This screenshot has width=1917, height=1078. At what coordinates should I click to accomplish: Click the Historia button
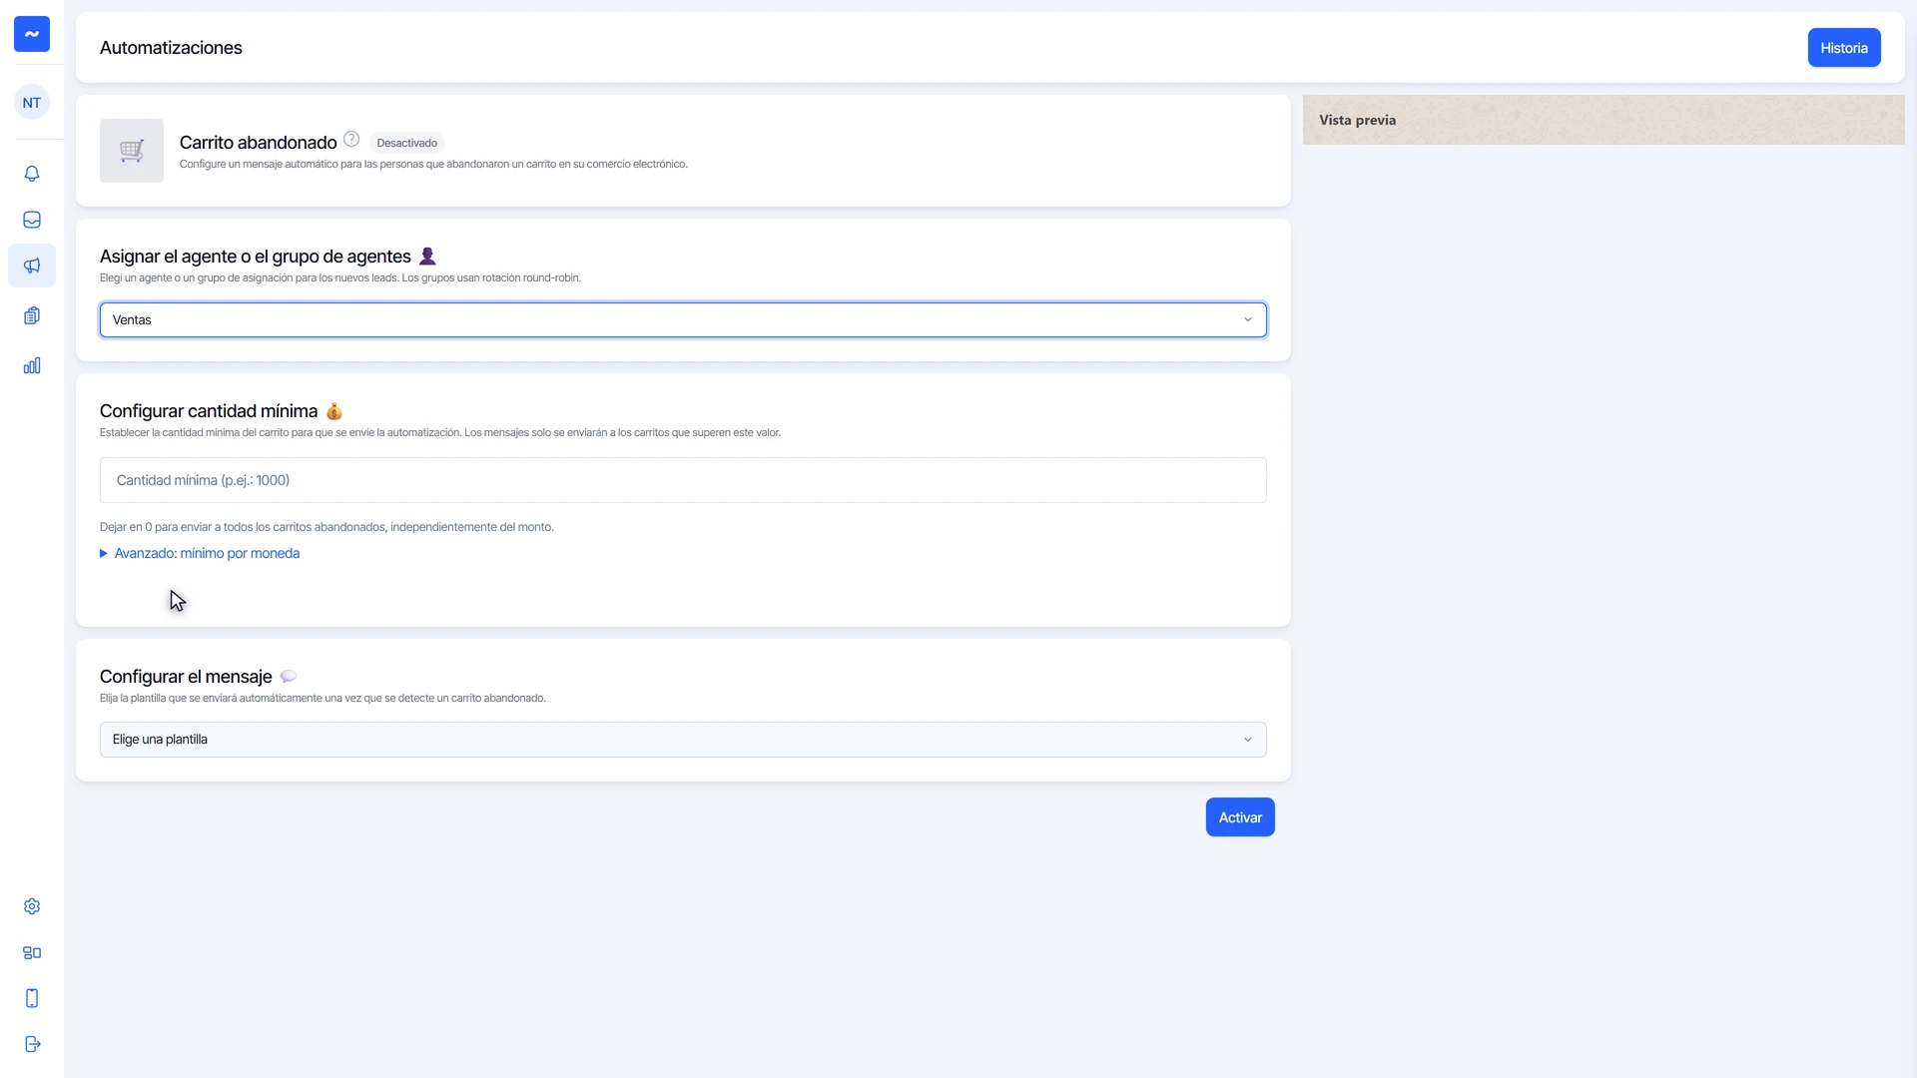tap(1844, 48)
